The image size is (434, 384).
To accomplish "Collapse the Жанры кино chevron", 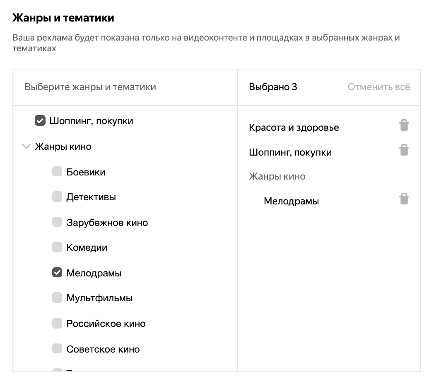I will 26,146.
